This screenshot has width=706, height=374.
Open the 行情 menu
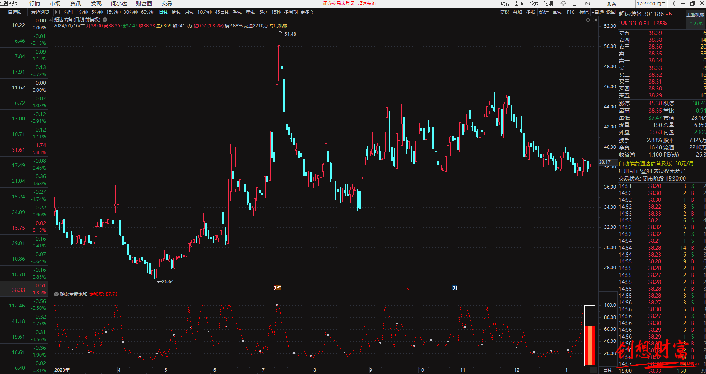(35, 3)
